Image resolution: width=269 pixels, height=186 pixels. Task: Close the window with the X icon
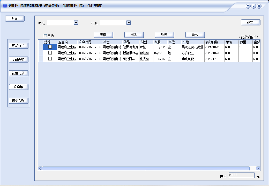pyautogui.click(x=259, y=6)
